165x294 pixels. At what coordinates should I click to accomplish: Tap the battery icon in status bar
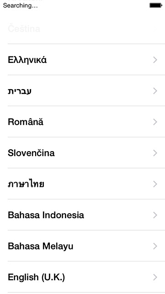(x=156, y=6)
